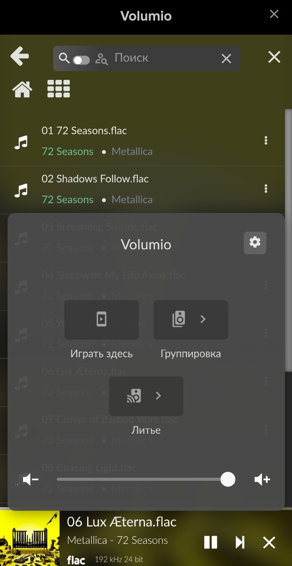The height and width of the screenshot is (566, 292).
Task: Increase volume with speaker plus icon
Action: (262, 480)
